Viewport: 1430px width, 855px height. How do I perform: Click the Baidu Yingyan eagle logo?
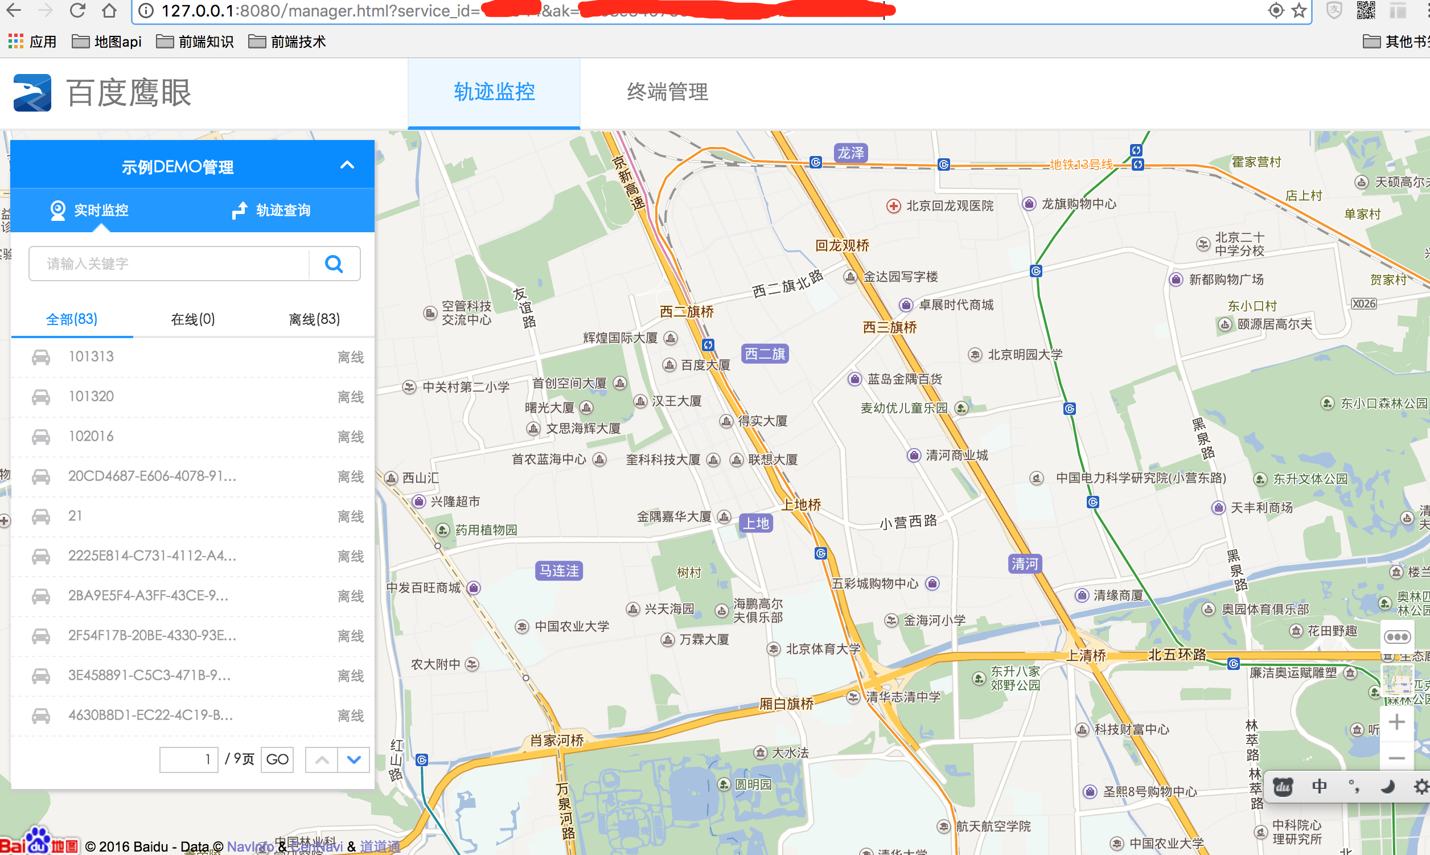32,93
